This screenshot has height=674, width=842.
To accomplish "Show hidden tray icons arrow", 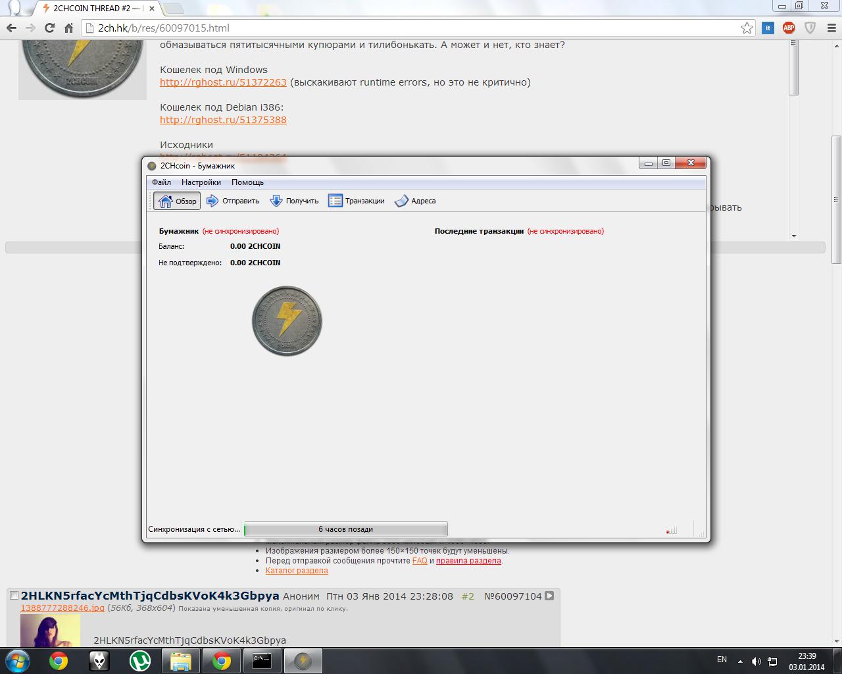I will [740, 661].
